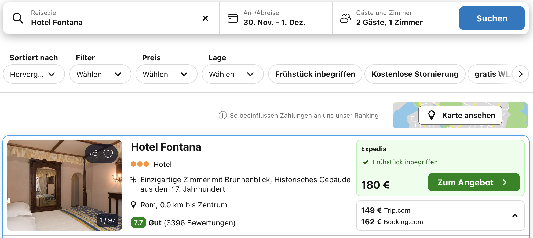The width and height of the screenshot is (533, 238).
Task: Open the map with Karte ansehen
Action: click(x=460, y=115)
